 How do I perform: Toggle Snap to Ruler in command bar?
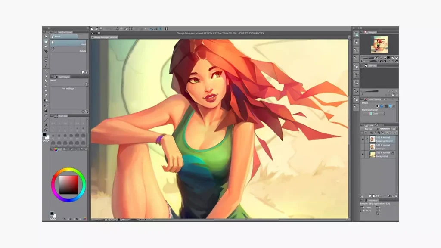pos(152,29)
